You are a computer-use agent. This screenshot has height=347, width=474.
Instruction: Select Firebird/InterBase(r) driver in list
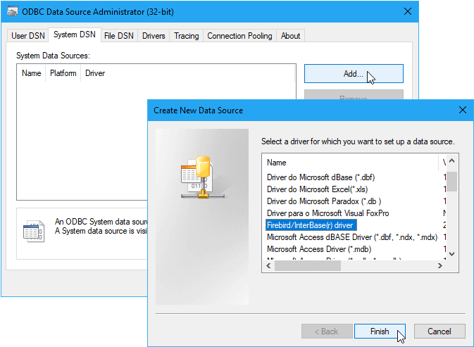click(x=311, y=225)
